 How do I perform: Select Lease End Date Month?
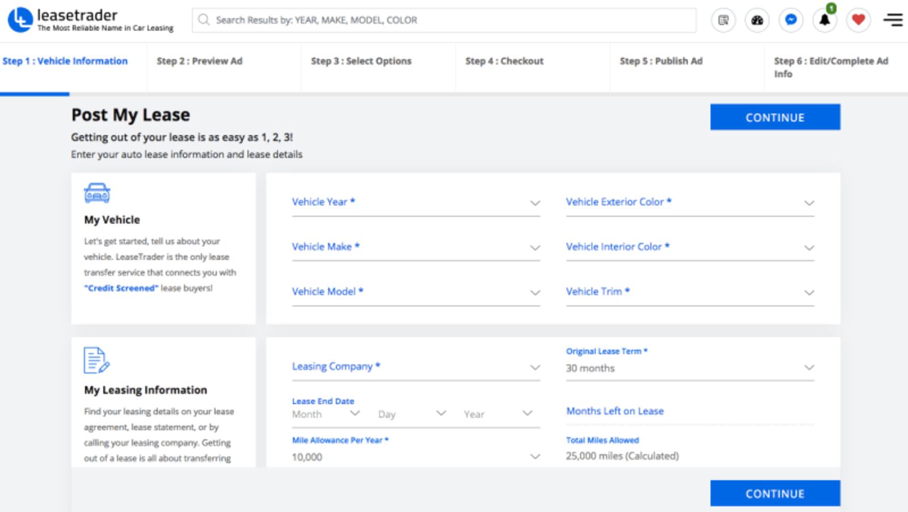coord(326,414)
